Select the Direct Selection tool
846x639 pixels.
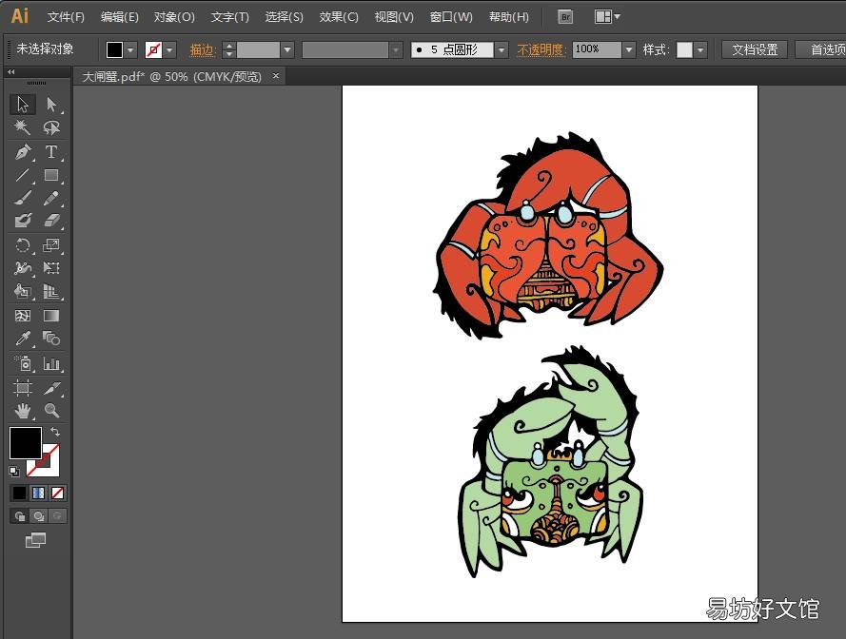[51, 104]
